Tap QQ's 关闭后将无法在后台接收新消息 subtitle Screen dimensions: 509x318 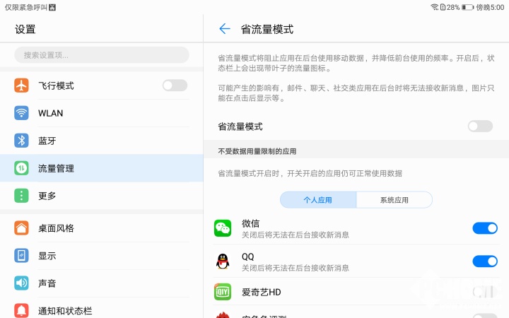pyautogui.click(x=296, y=268)
